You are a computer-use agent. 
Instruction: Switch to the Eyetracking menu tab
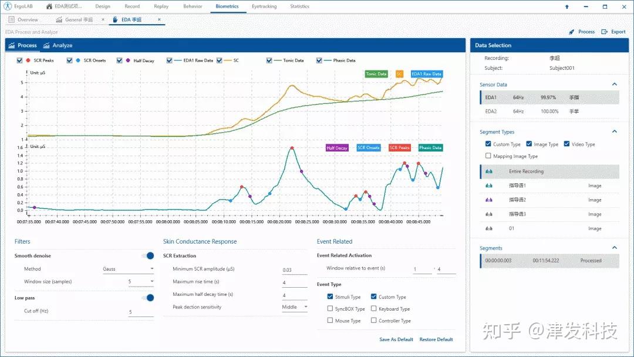point(264,6)
